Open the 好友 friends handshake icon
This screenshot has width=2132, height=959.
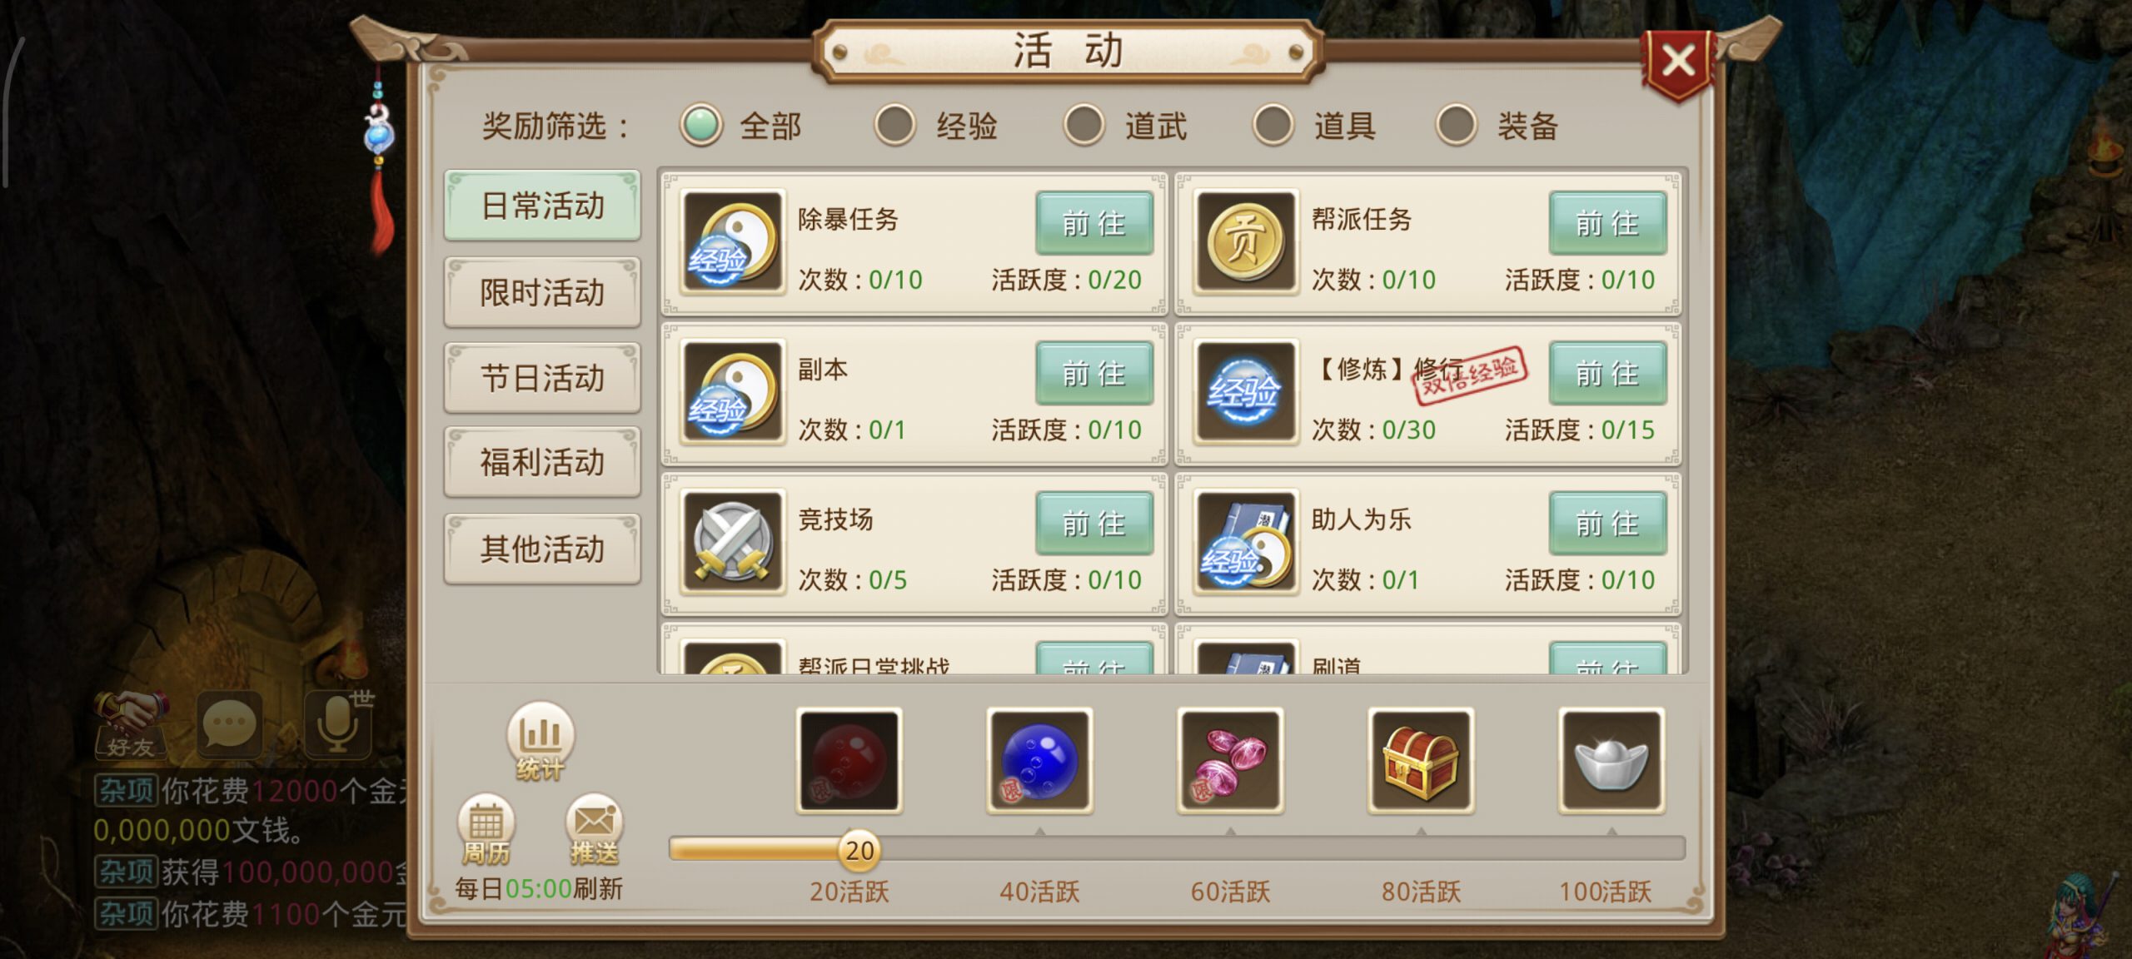[x=131, y=724]
